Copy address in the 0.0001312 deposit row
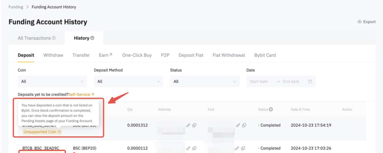This screenshot has height=153, width=383. point(194,125)
